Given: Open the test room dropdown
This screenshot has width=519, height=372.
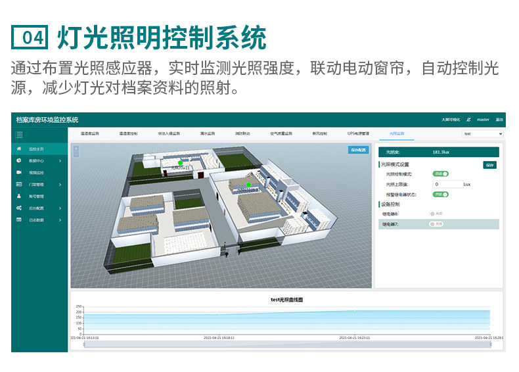Looking at the screenshot, I should click(482, 134).
